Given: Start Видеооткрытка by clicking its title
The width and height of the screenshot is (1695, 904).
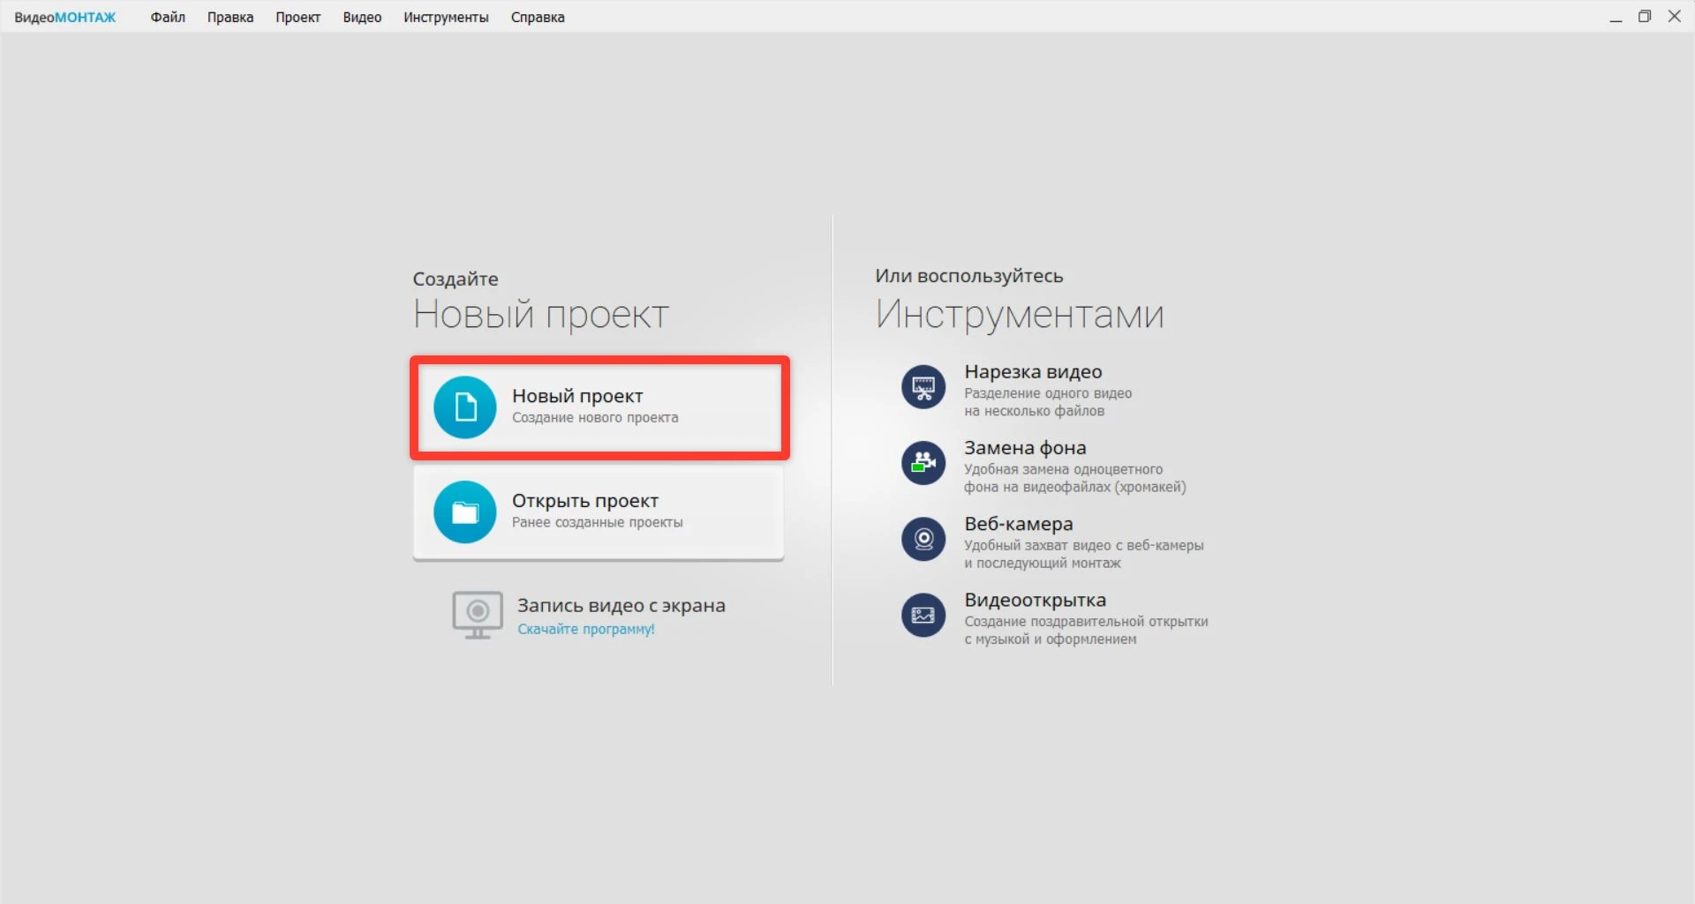Looking at the screenshot, I should point(1035,601).
